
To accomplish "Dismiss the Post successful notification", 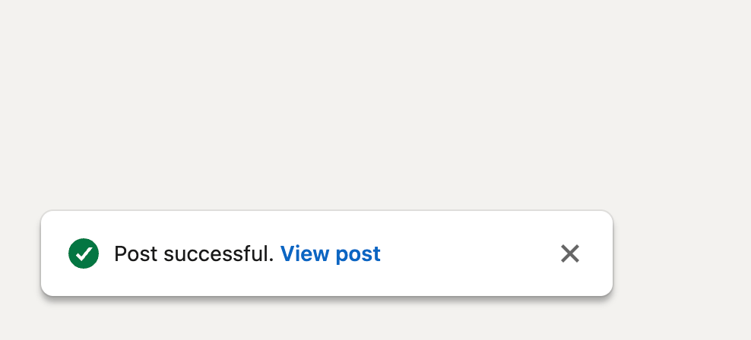I will [x=569, y=253].
